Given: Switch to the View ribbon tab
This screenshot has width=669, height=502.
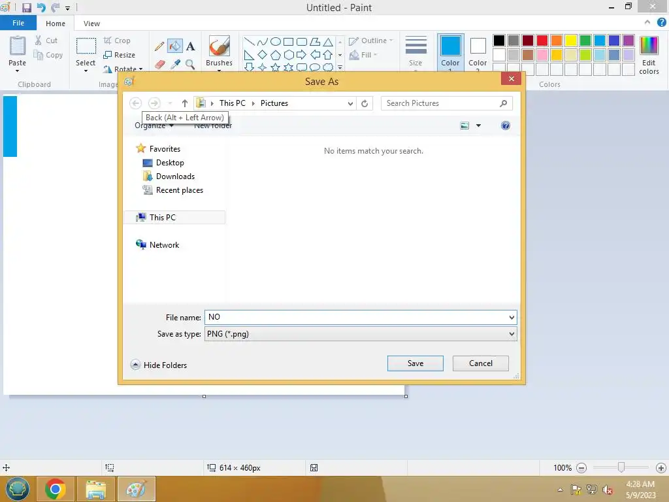Looking at the screenshot, I should point(91,24).
